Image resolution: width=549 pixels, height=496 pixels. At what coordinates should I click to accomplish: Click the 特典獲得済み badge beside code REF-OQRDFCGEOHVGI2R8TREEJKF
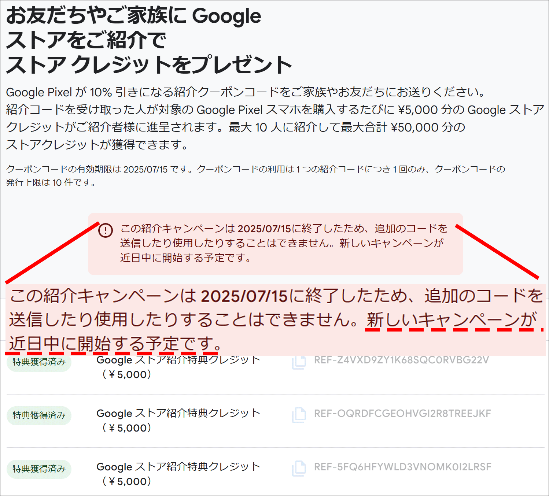39,415
